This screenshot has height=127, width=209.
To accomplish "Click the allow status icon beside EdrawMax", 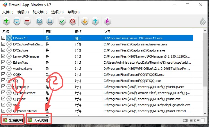I will (9, 62).
